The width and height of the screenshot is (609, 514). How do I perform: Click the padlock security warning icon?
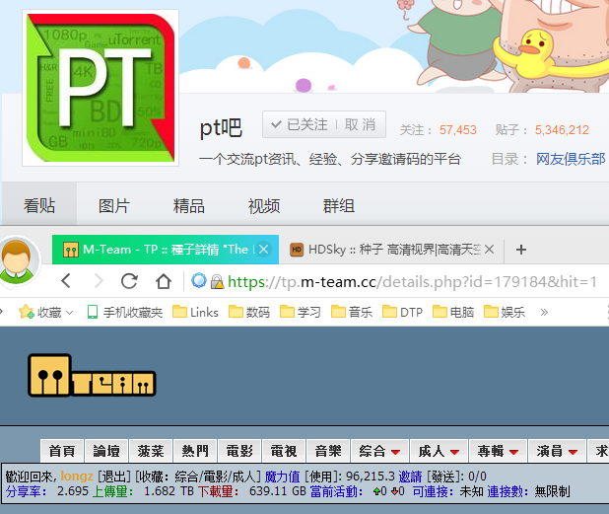point(217,281)
